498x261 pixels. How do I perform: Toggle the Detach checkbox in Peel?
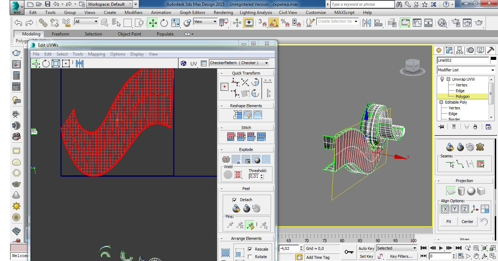(235, 200)
